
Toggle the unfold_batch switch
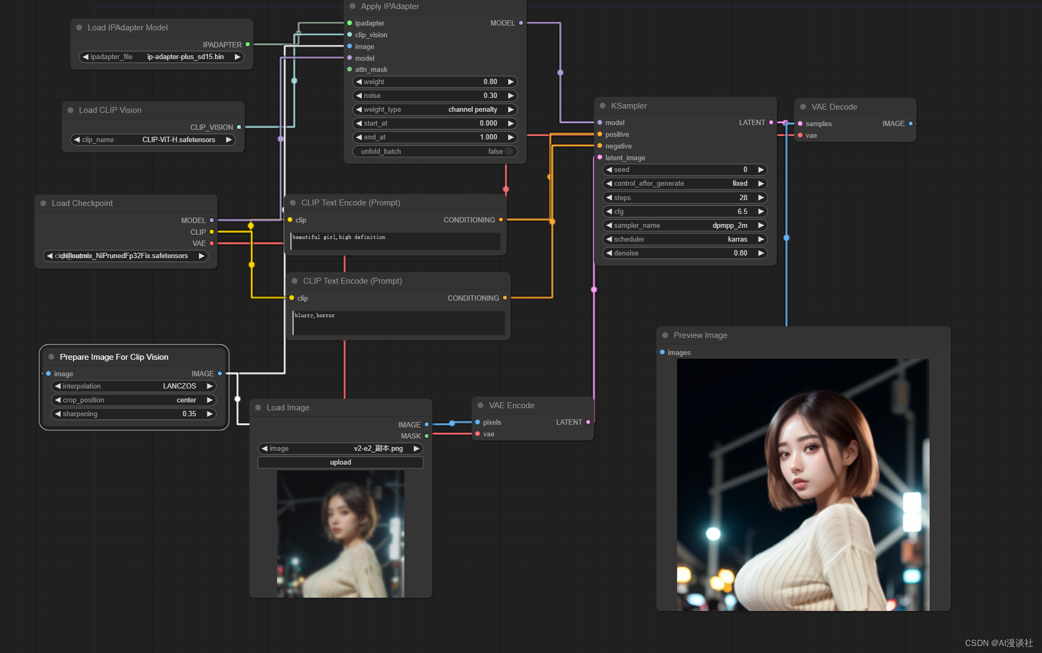tap(509, 152)
